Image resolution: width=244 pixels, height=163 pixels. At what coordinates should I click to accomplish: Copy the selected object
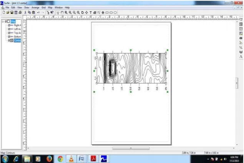click(x=29, y=13)
